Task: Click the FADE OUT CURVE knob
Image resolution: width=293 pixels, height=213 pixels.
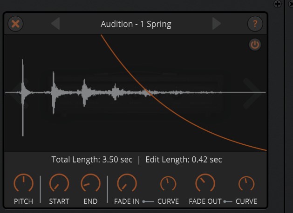Action: (246, 185)
